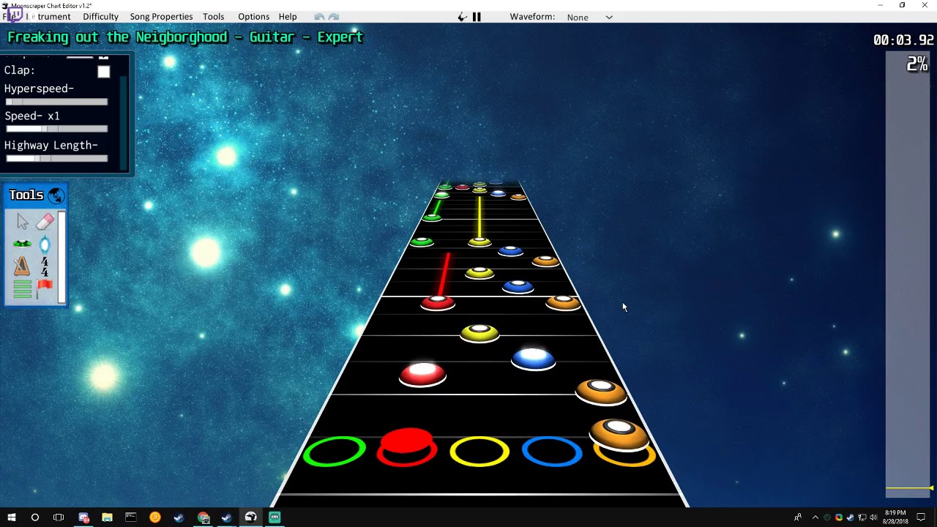Open the Help menu
Viewport: 937px width, 527px height.
pos(288,17)
